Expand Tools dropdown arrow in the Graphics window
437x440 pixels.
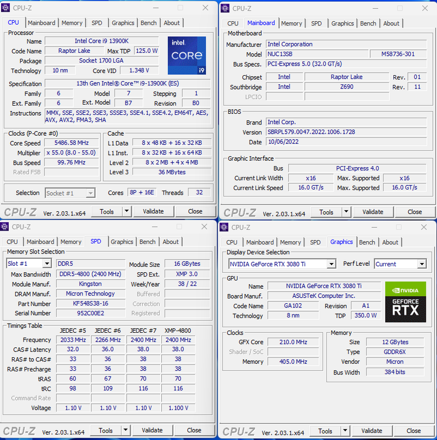coord(345,431)
